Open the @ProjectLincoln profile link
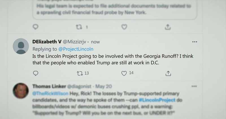Viewport: 226px width, 119px height. pyautogui.click(x=76, y=49)
